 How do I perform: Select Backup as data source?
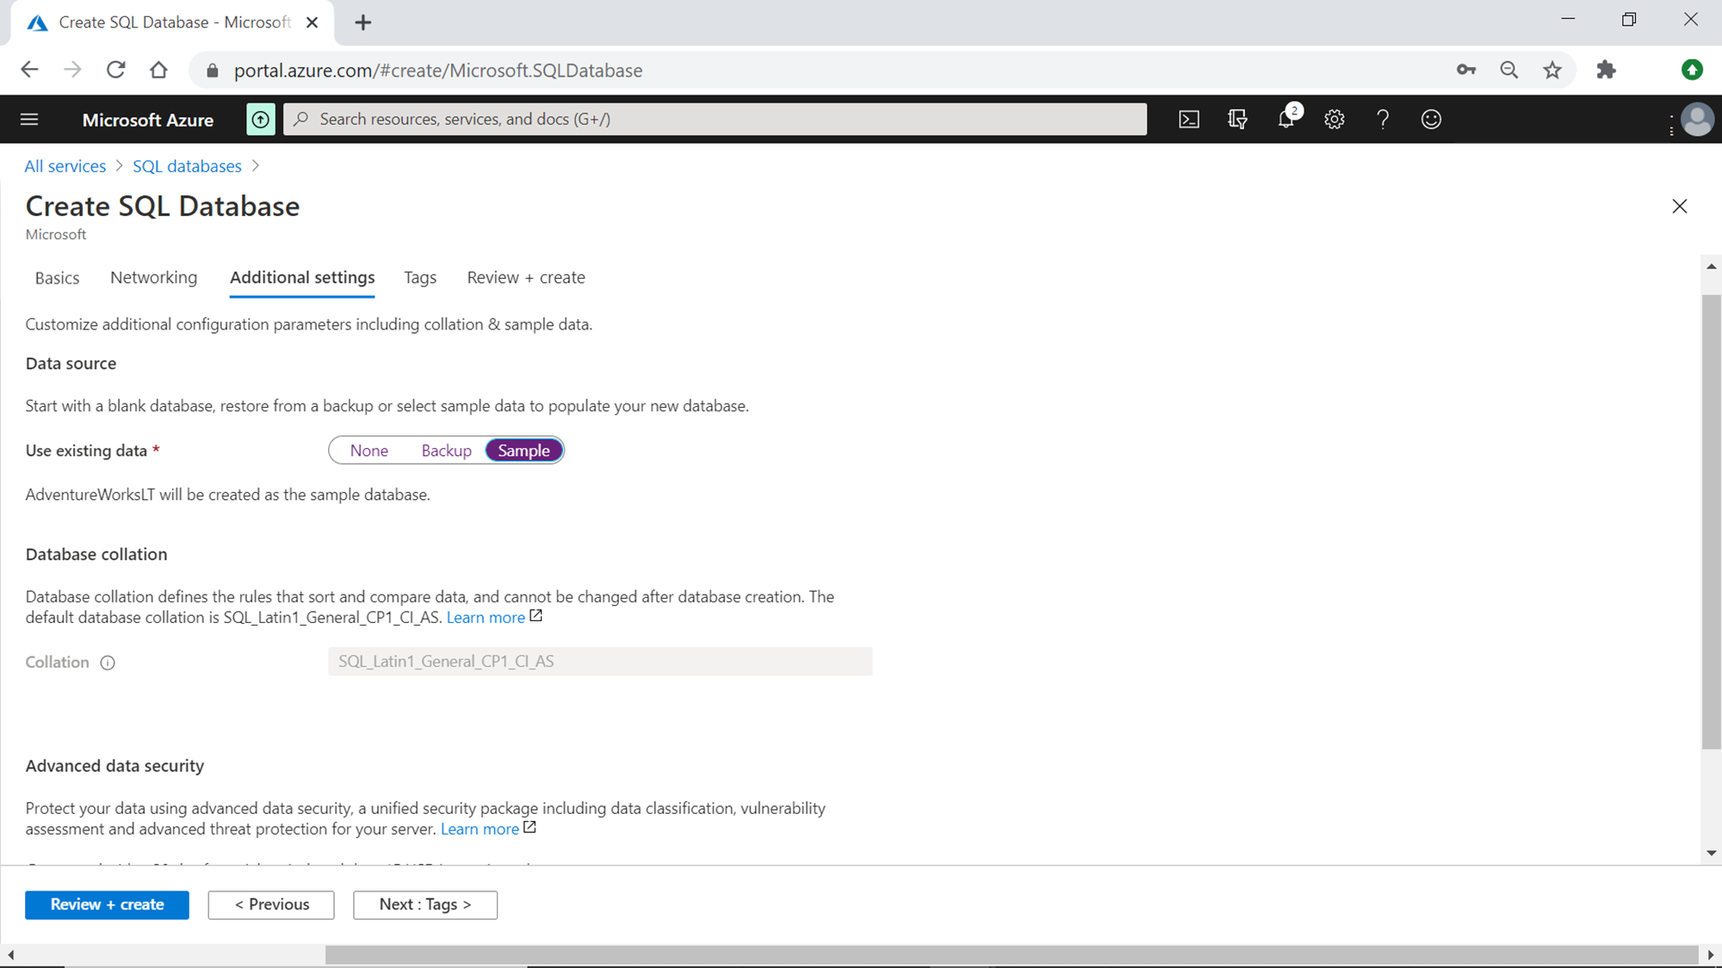[x=446, y=451]
